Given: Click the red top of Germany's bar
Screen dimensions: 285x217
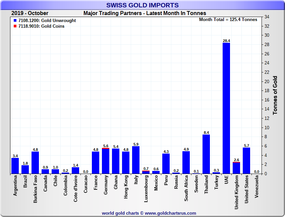Looking at the screenshot, I should [x=106, y=148].
